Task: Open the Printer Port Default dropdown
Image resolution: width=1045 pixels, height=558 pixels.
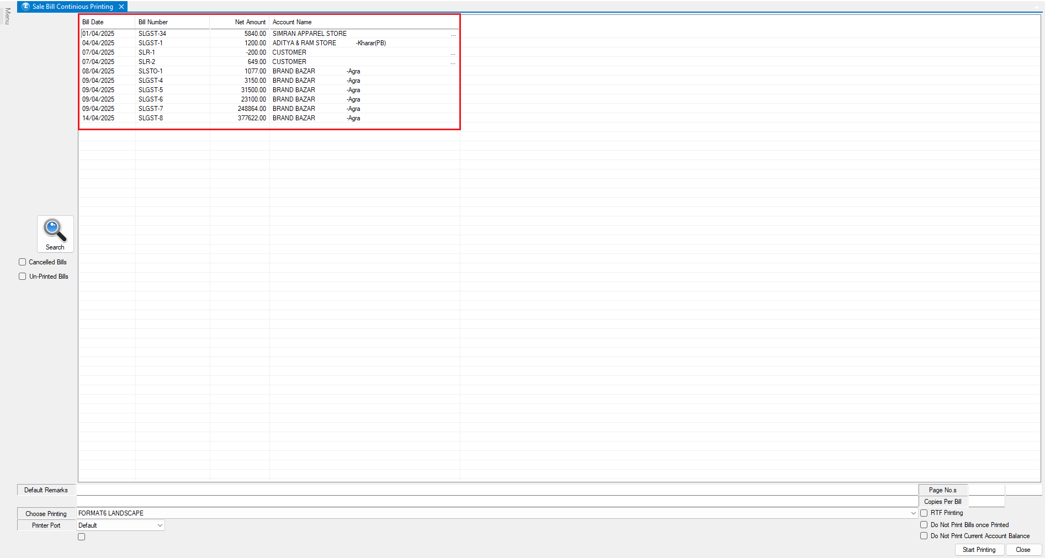Action: 160,525
